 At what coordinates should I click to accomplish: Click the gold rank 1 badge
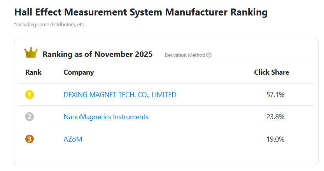pyautogui.click(x=30, y=94)
